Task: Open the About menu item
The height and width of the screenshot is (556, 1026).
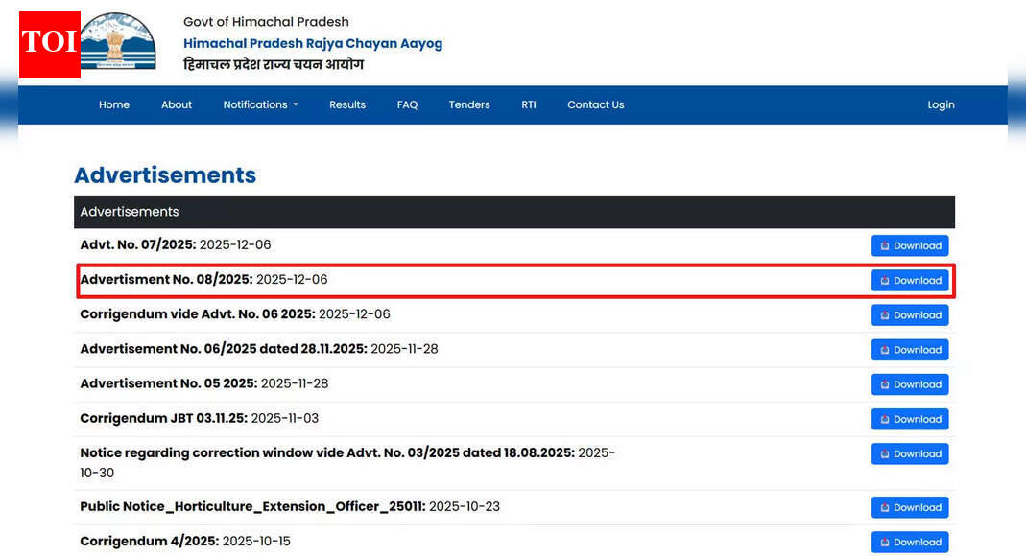Action: [x=177, y=104]
